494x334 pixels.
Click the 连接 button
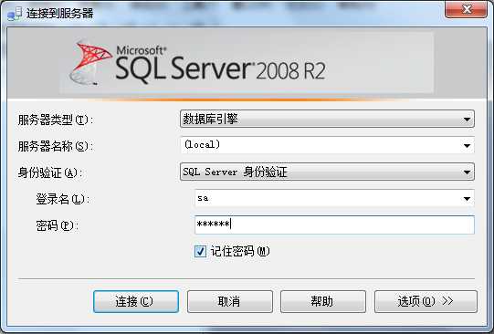(136, 301)
